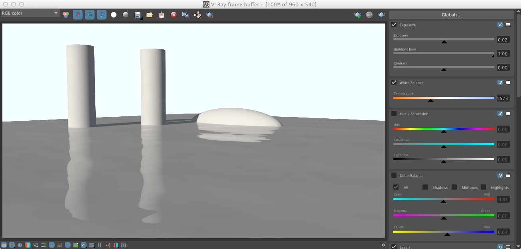Check the Shadows checkbox
This screenshot has height=249, width=521.
coord(425,187)
